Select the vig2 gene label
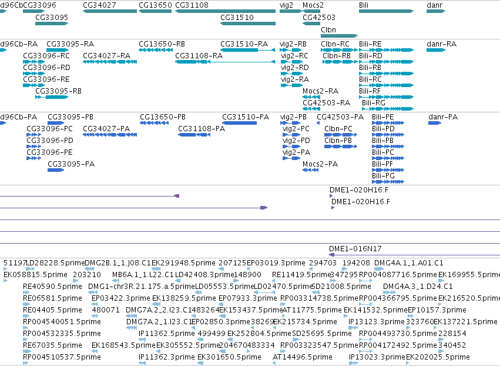Viewport: 500px width, 366px height. [286, 5]
